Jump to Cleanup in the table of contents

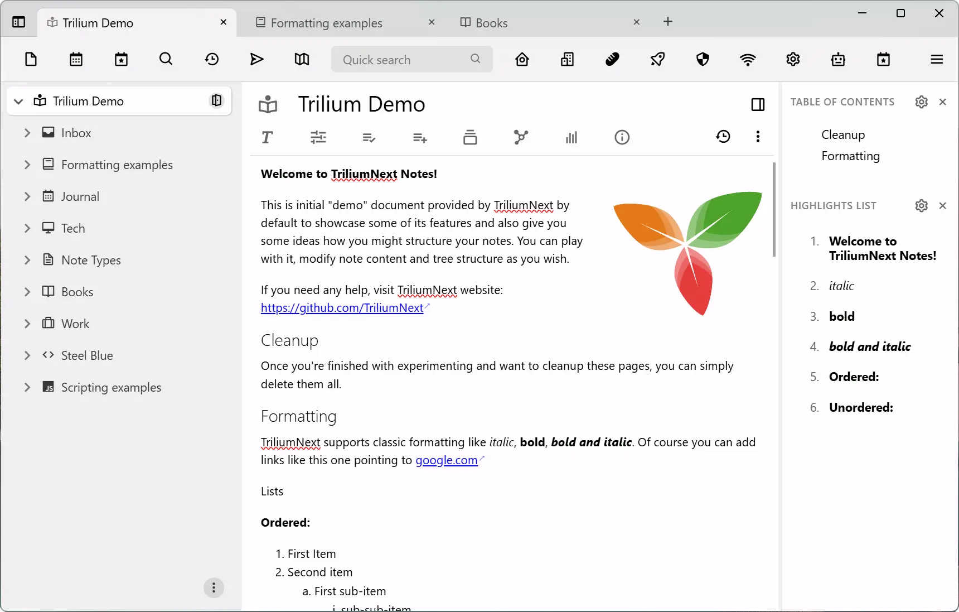[843, 135]
